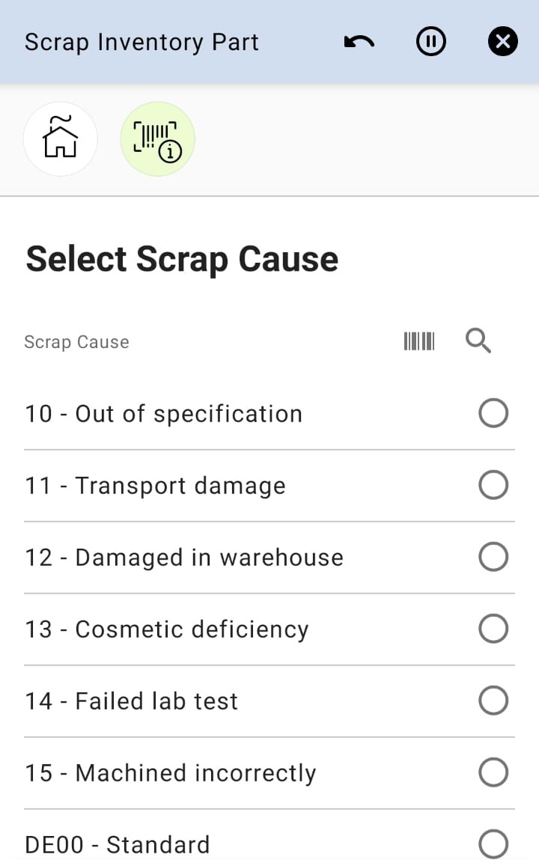Tap the pause icon in the top bar

(430, 41)
